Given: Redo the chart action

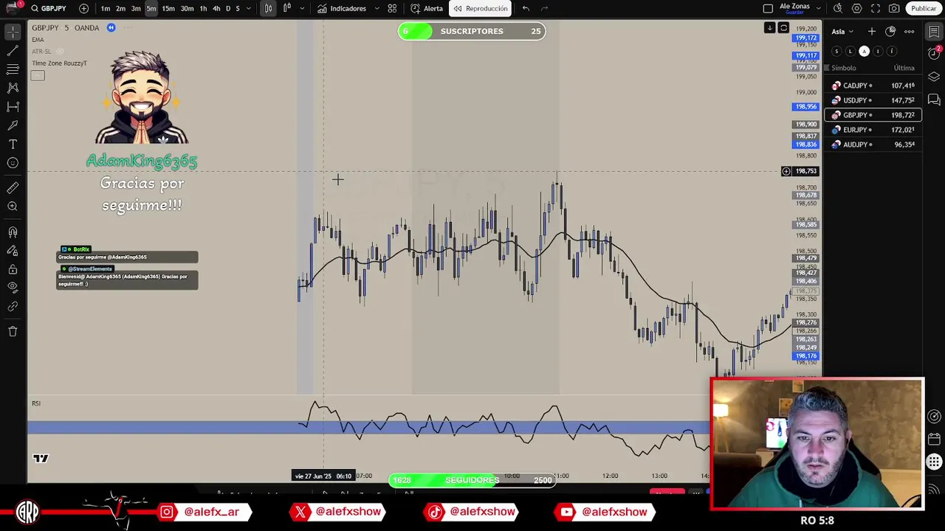Looking at the screenshot, I should (x=545, y=9).
